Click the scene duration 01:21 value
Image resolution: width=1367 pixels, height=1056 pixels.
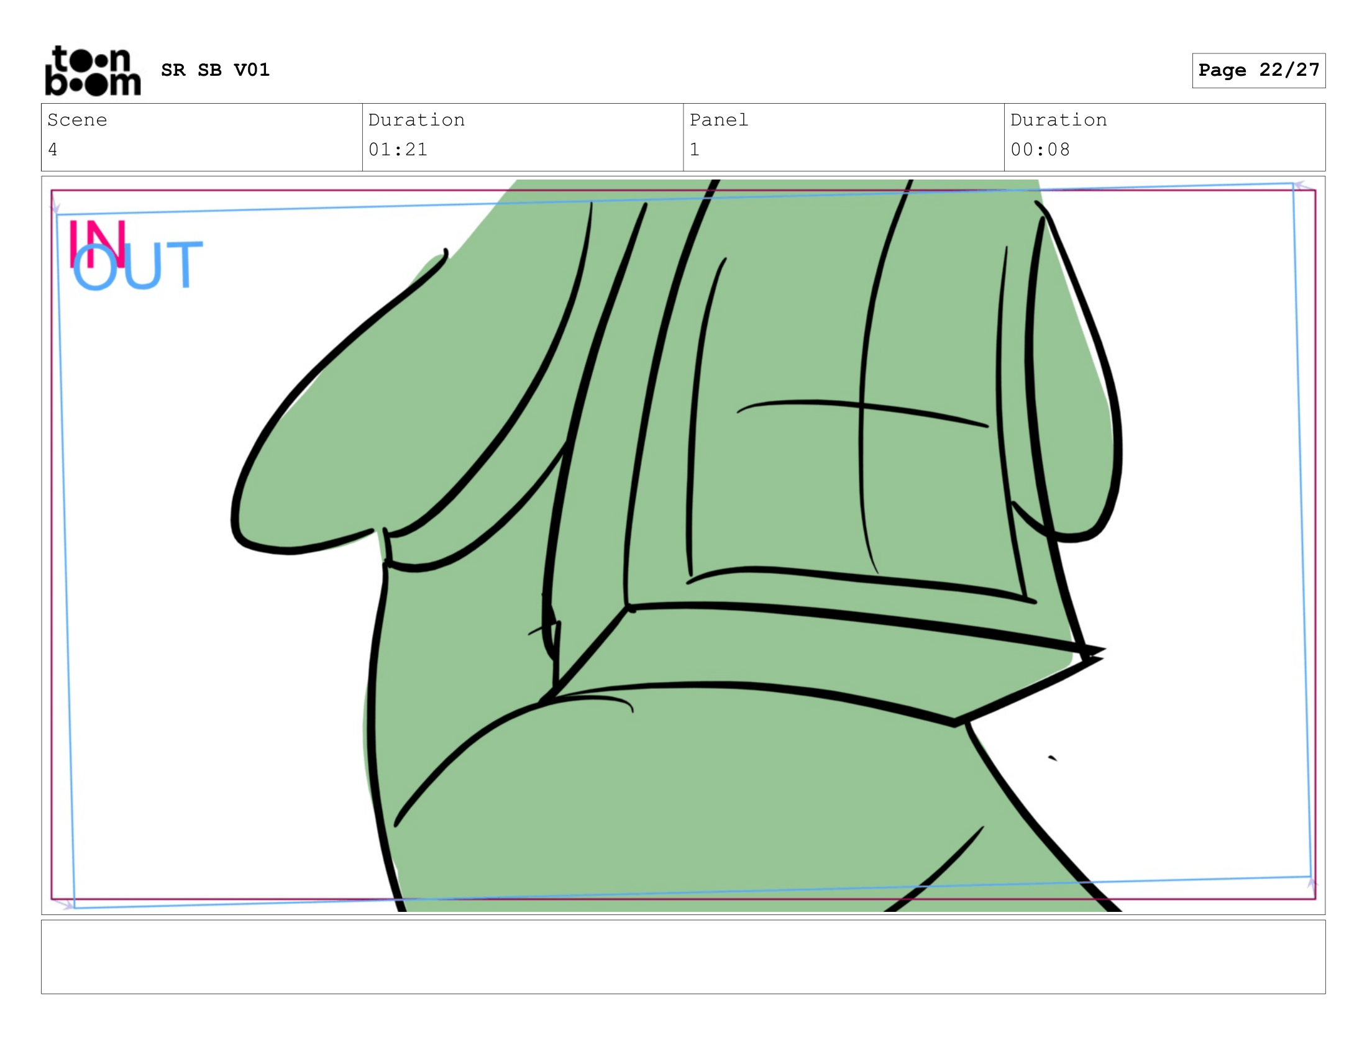[x=398, y=150]
